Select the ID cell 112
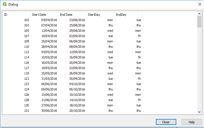Screen dimensions: 204x128 click(27, 52)
